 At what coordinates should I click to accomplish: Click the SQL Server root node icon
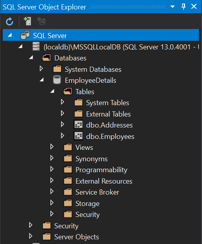(x=25, y=35)
